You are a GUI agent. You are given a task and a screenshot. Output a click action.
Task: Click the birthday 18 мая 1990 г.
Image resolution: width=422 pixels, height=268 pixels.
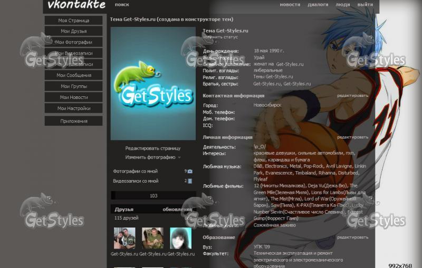[x=268, y=51]
